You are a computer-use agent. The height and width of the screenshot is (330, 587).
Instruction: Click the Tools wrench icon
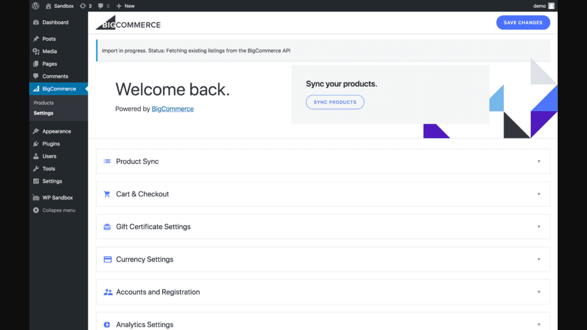tap(36, 169)
